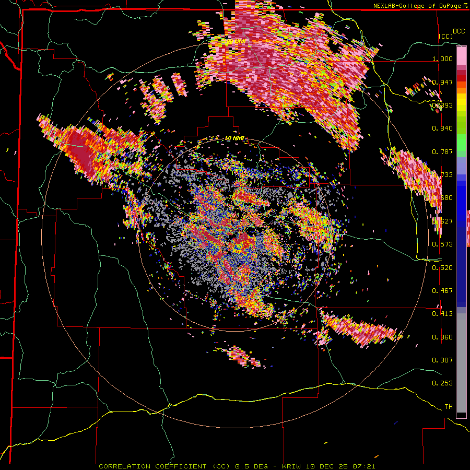Click the DCC label above the color scale
This screenshot has height=470, width=470.
coord(459,31)
